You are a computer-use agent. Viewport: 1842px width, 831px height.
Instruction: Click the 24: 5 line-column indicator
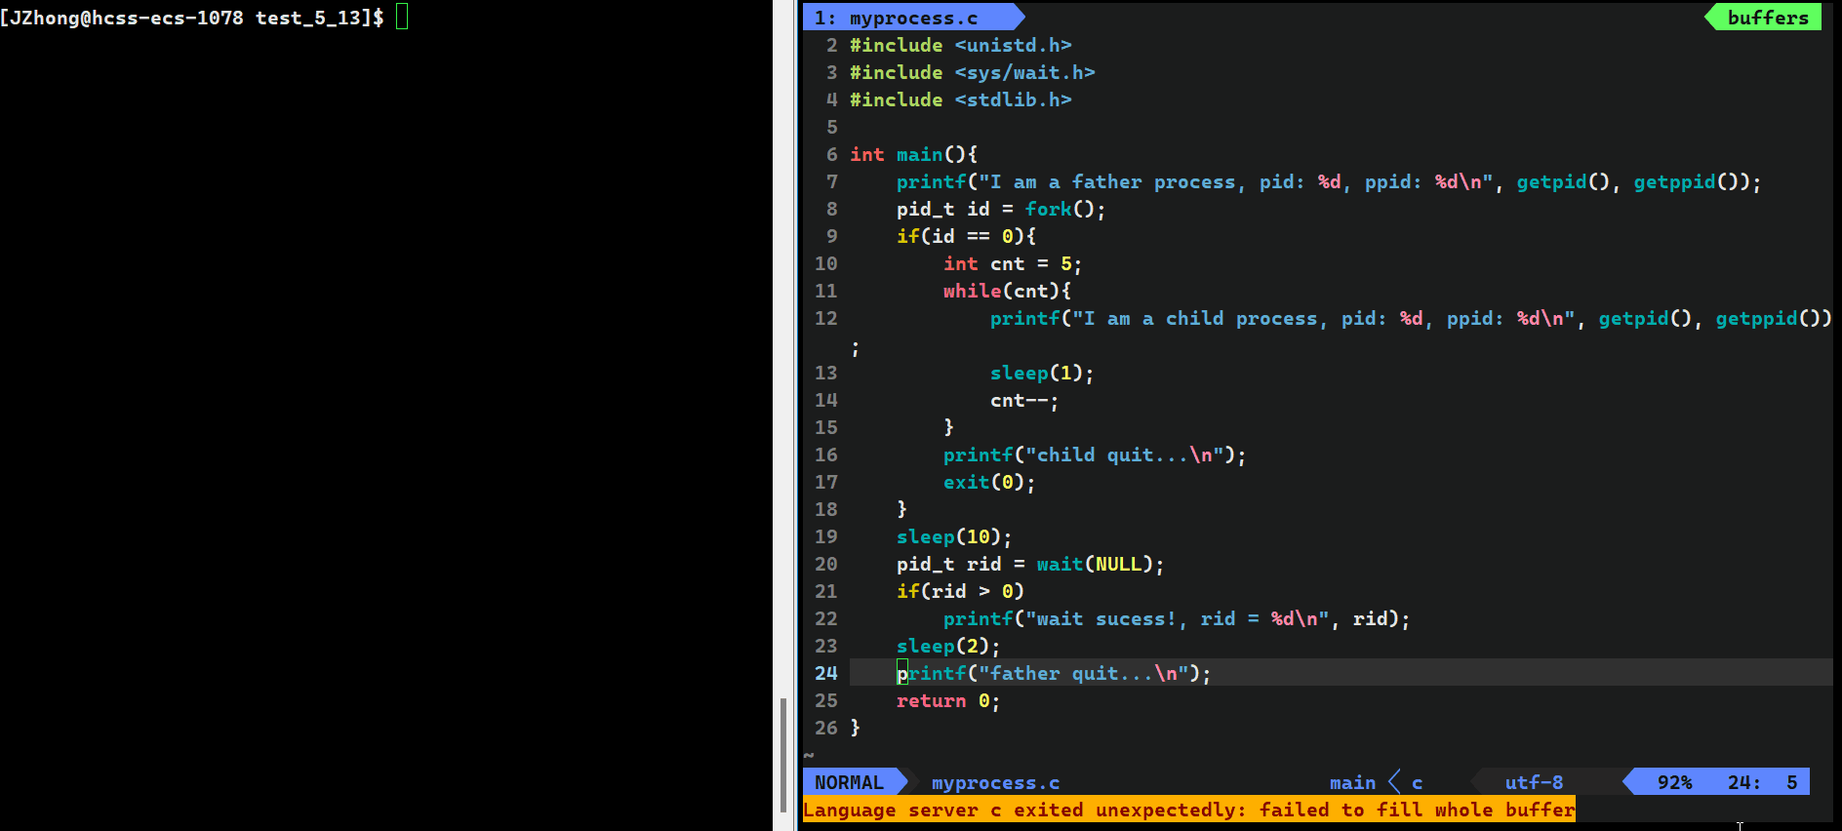click(x=1762, y=782)
